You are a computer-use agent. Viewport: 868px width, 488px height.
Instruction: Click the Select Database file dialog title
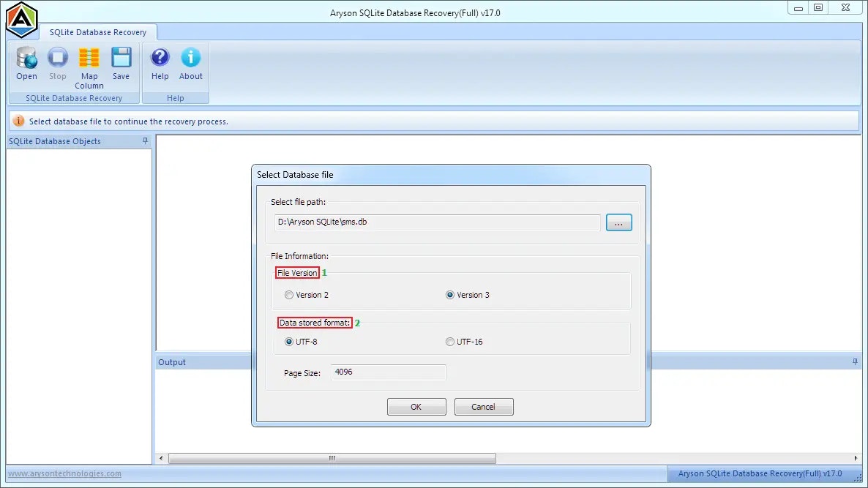pos(295,175)
